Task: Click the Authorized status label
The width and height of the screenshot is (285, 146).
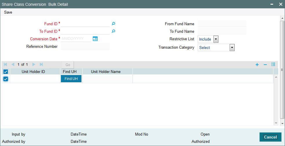Action: [200, 141]
